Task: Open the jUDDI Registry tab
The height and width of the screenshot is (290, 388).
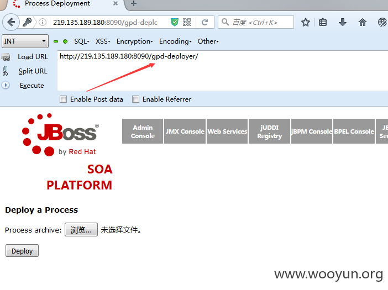Action: click(x=270, y=131)
